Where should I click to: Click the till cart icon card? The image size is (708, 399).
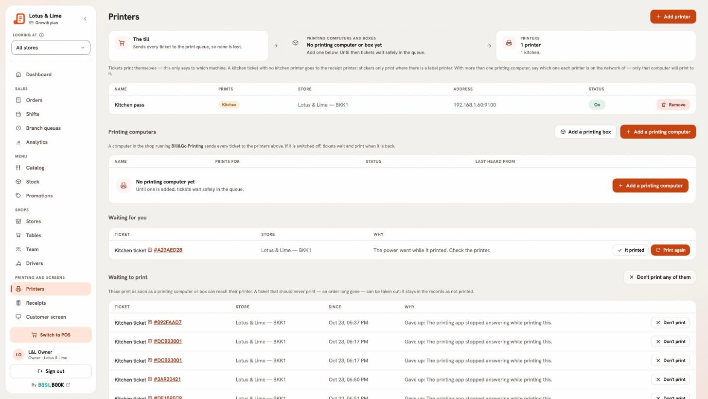(x=122, y=43)
